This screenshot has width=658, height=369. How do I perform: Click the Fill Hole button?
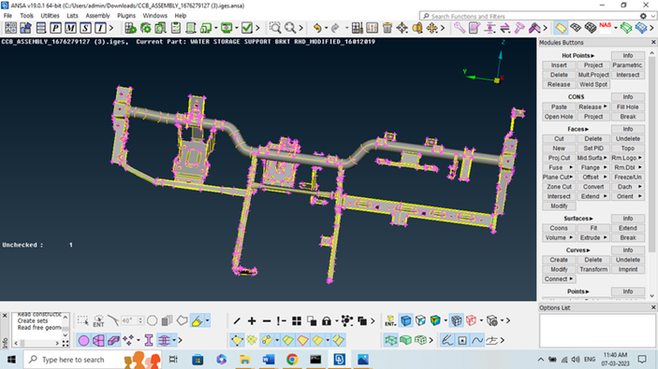(x=628, y=107)
